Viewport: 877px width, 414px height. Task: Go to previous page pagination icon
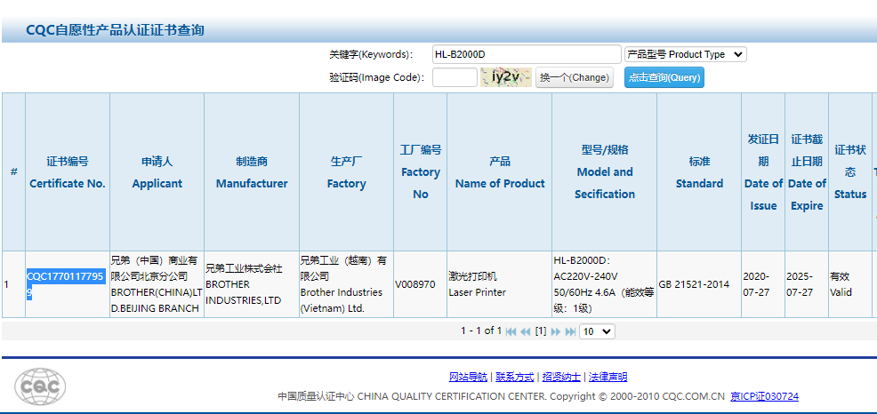click(x=525, y=331)
